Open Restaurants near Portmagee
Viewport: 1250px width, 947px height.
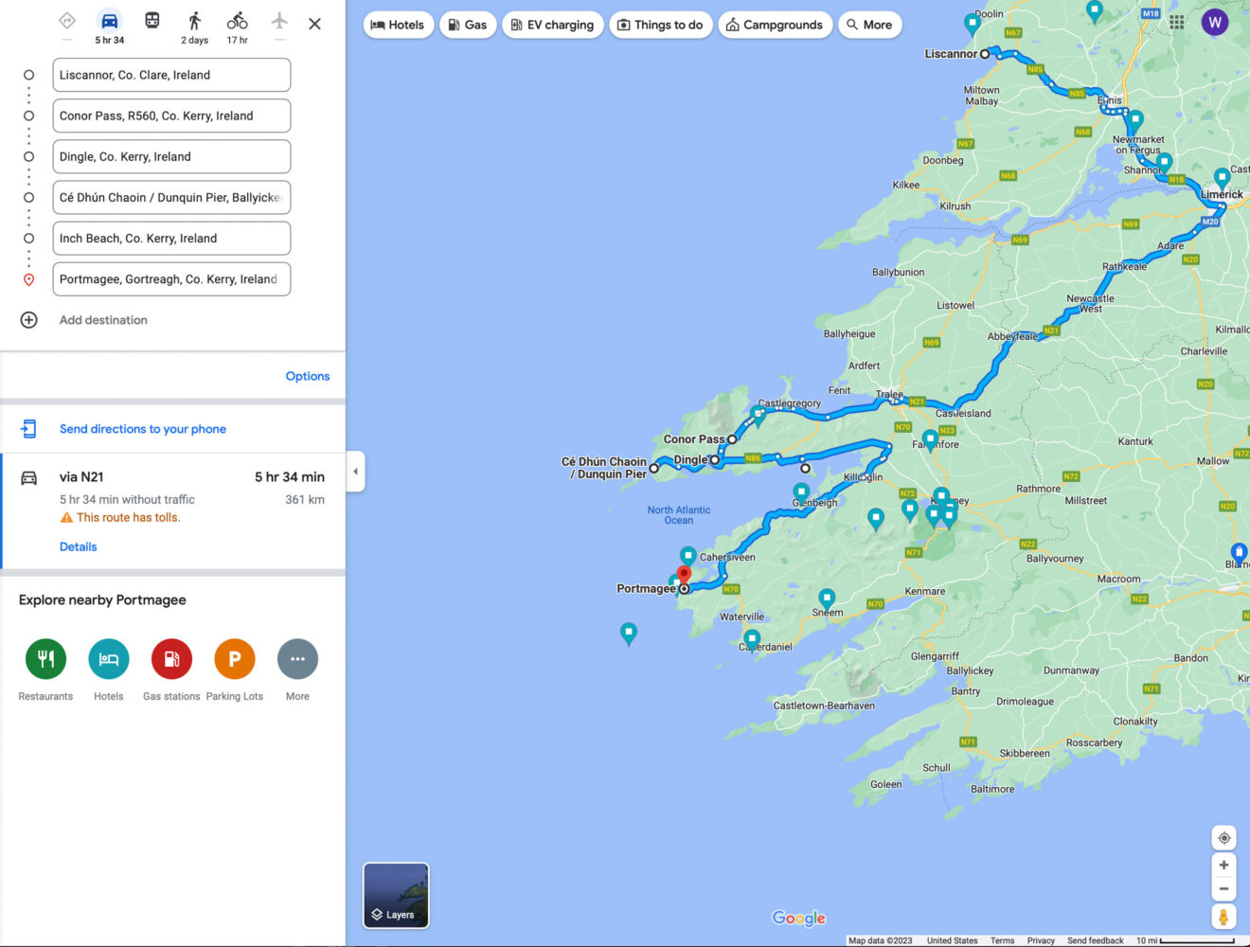[45, 658]
